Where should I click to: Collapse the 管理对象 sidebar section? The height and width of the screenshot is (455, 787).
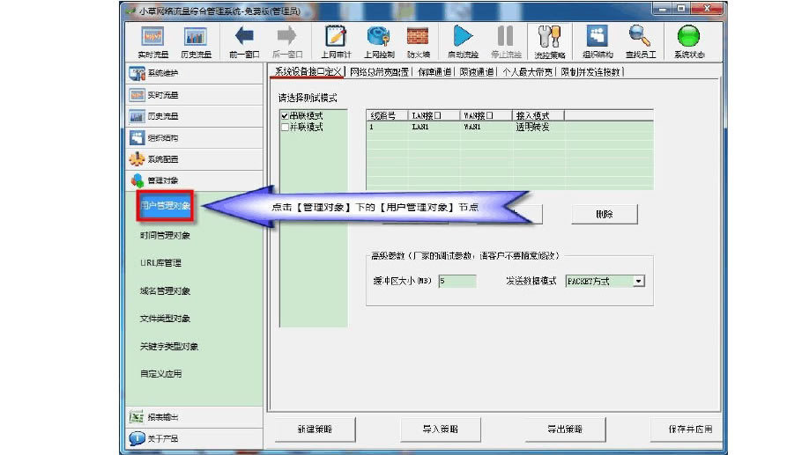[x=194, y=180]
